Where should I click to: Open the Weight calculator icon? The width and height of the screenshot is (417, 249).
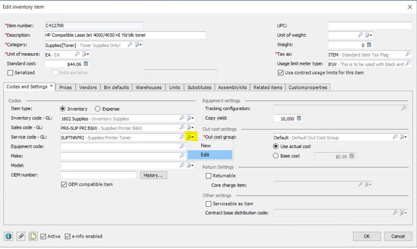[369, 45]
